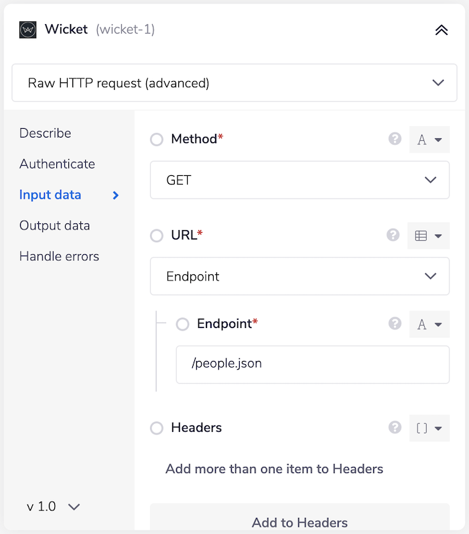Switch to the Output data section
This screenshot has width=469, height=534.
(x=54, y=225)
